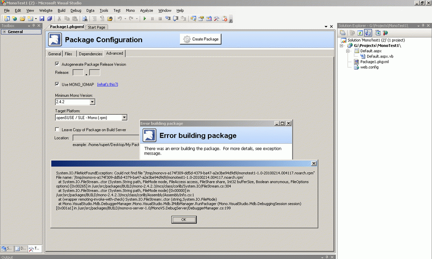Click the Step Into debug icon
432x259 pixels.
(x=168, y=19)
